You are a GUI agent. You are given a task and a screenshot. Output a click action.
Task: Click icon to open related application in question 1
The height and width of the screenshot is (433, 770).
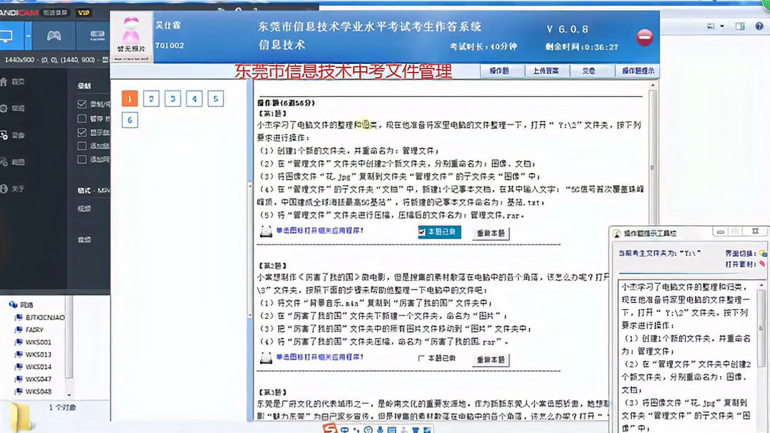click(266, 231)
